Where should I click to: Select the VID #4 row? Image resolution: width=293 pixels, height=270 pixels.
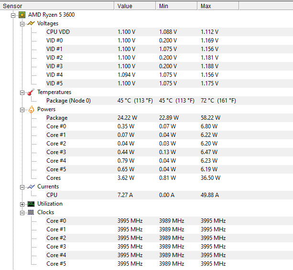coord(169,75)
